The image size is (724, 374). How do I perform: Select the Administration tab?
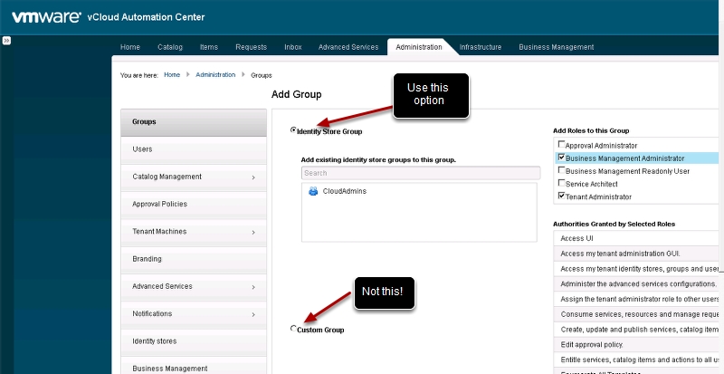(x=419, y=47)
